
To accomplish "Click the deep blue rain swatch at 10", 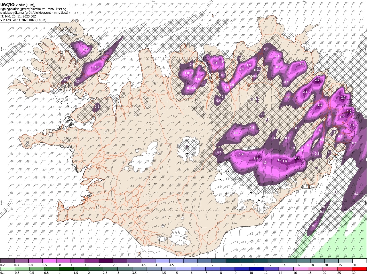I will (x=256, y=269).
